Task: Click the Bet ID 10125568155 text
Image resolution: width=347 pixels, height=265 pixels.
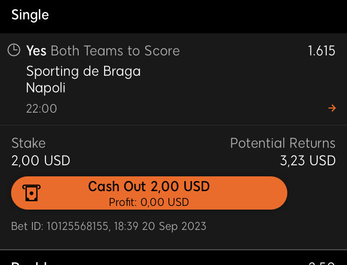Action: 60,226
